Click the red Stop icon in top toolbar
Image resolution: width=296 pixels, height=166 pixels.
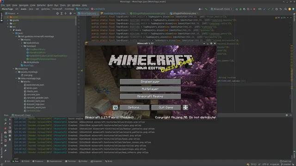tap(254, 9)
